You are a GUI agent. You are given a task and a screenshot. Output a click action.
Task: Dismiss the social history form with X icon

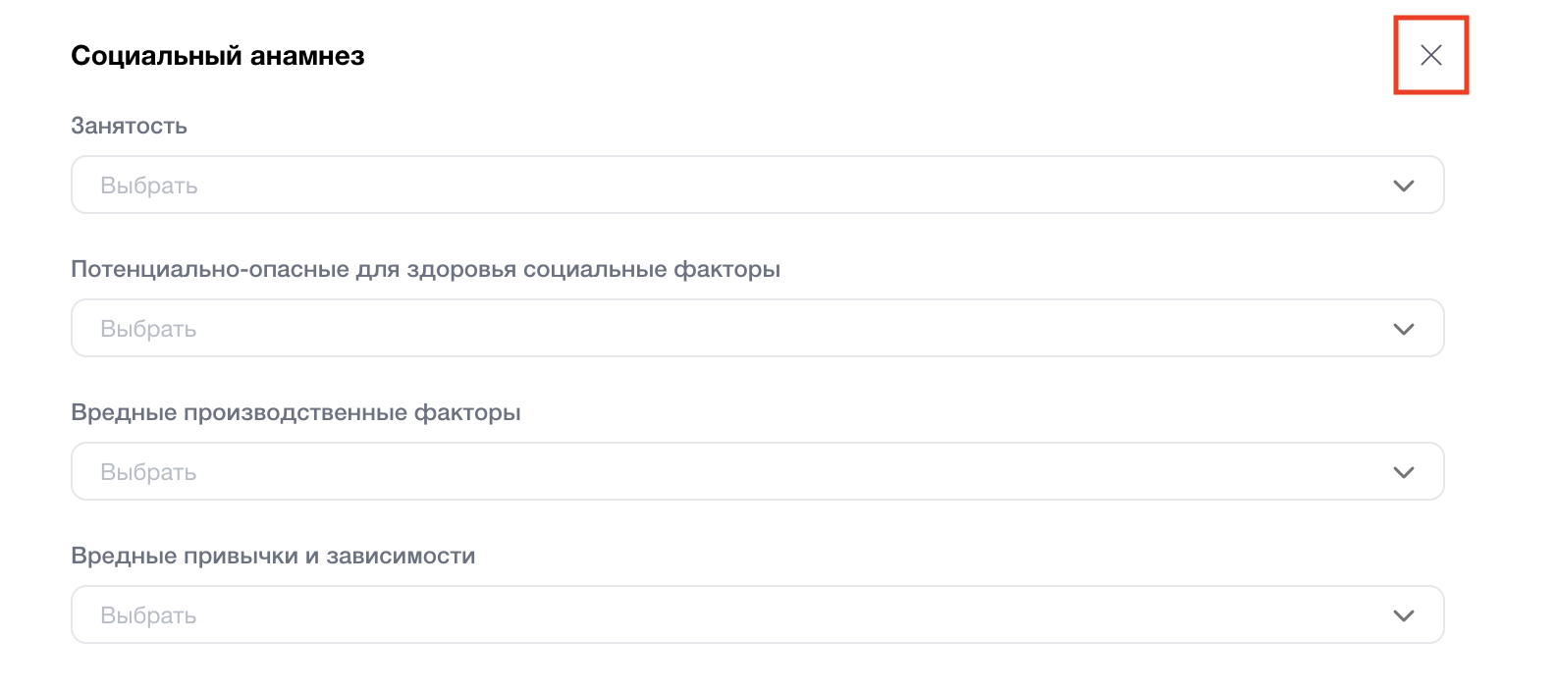pos(1430,55)
